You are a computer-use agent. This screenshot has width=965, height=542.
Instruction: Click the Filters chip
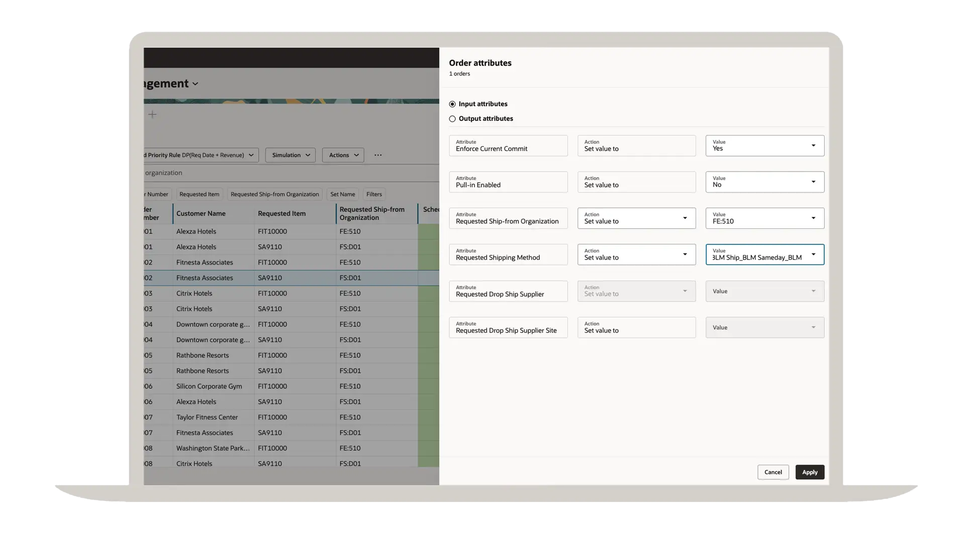pos(374,194)
